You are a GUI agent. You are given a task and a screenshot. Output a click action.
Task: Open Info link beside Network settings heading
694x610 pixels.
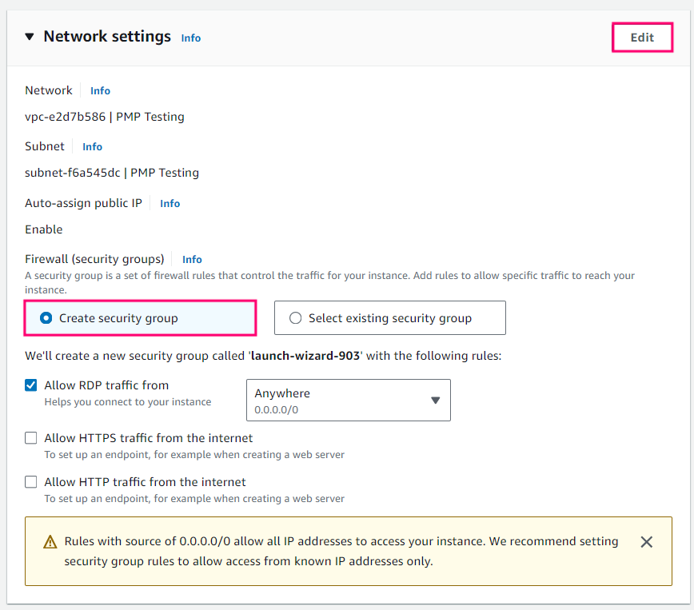191,38
